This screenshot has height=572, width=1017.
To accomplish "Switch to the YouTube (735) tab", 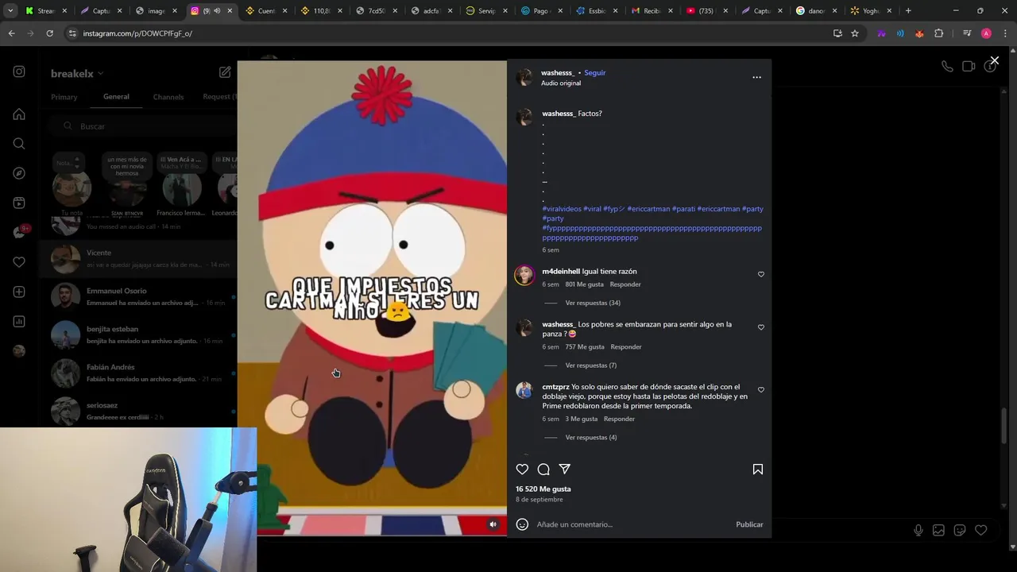I will 706,11.
